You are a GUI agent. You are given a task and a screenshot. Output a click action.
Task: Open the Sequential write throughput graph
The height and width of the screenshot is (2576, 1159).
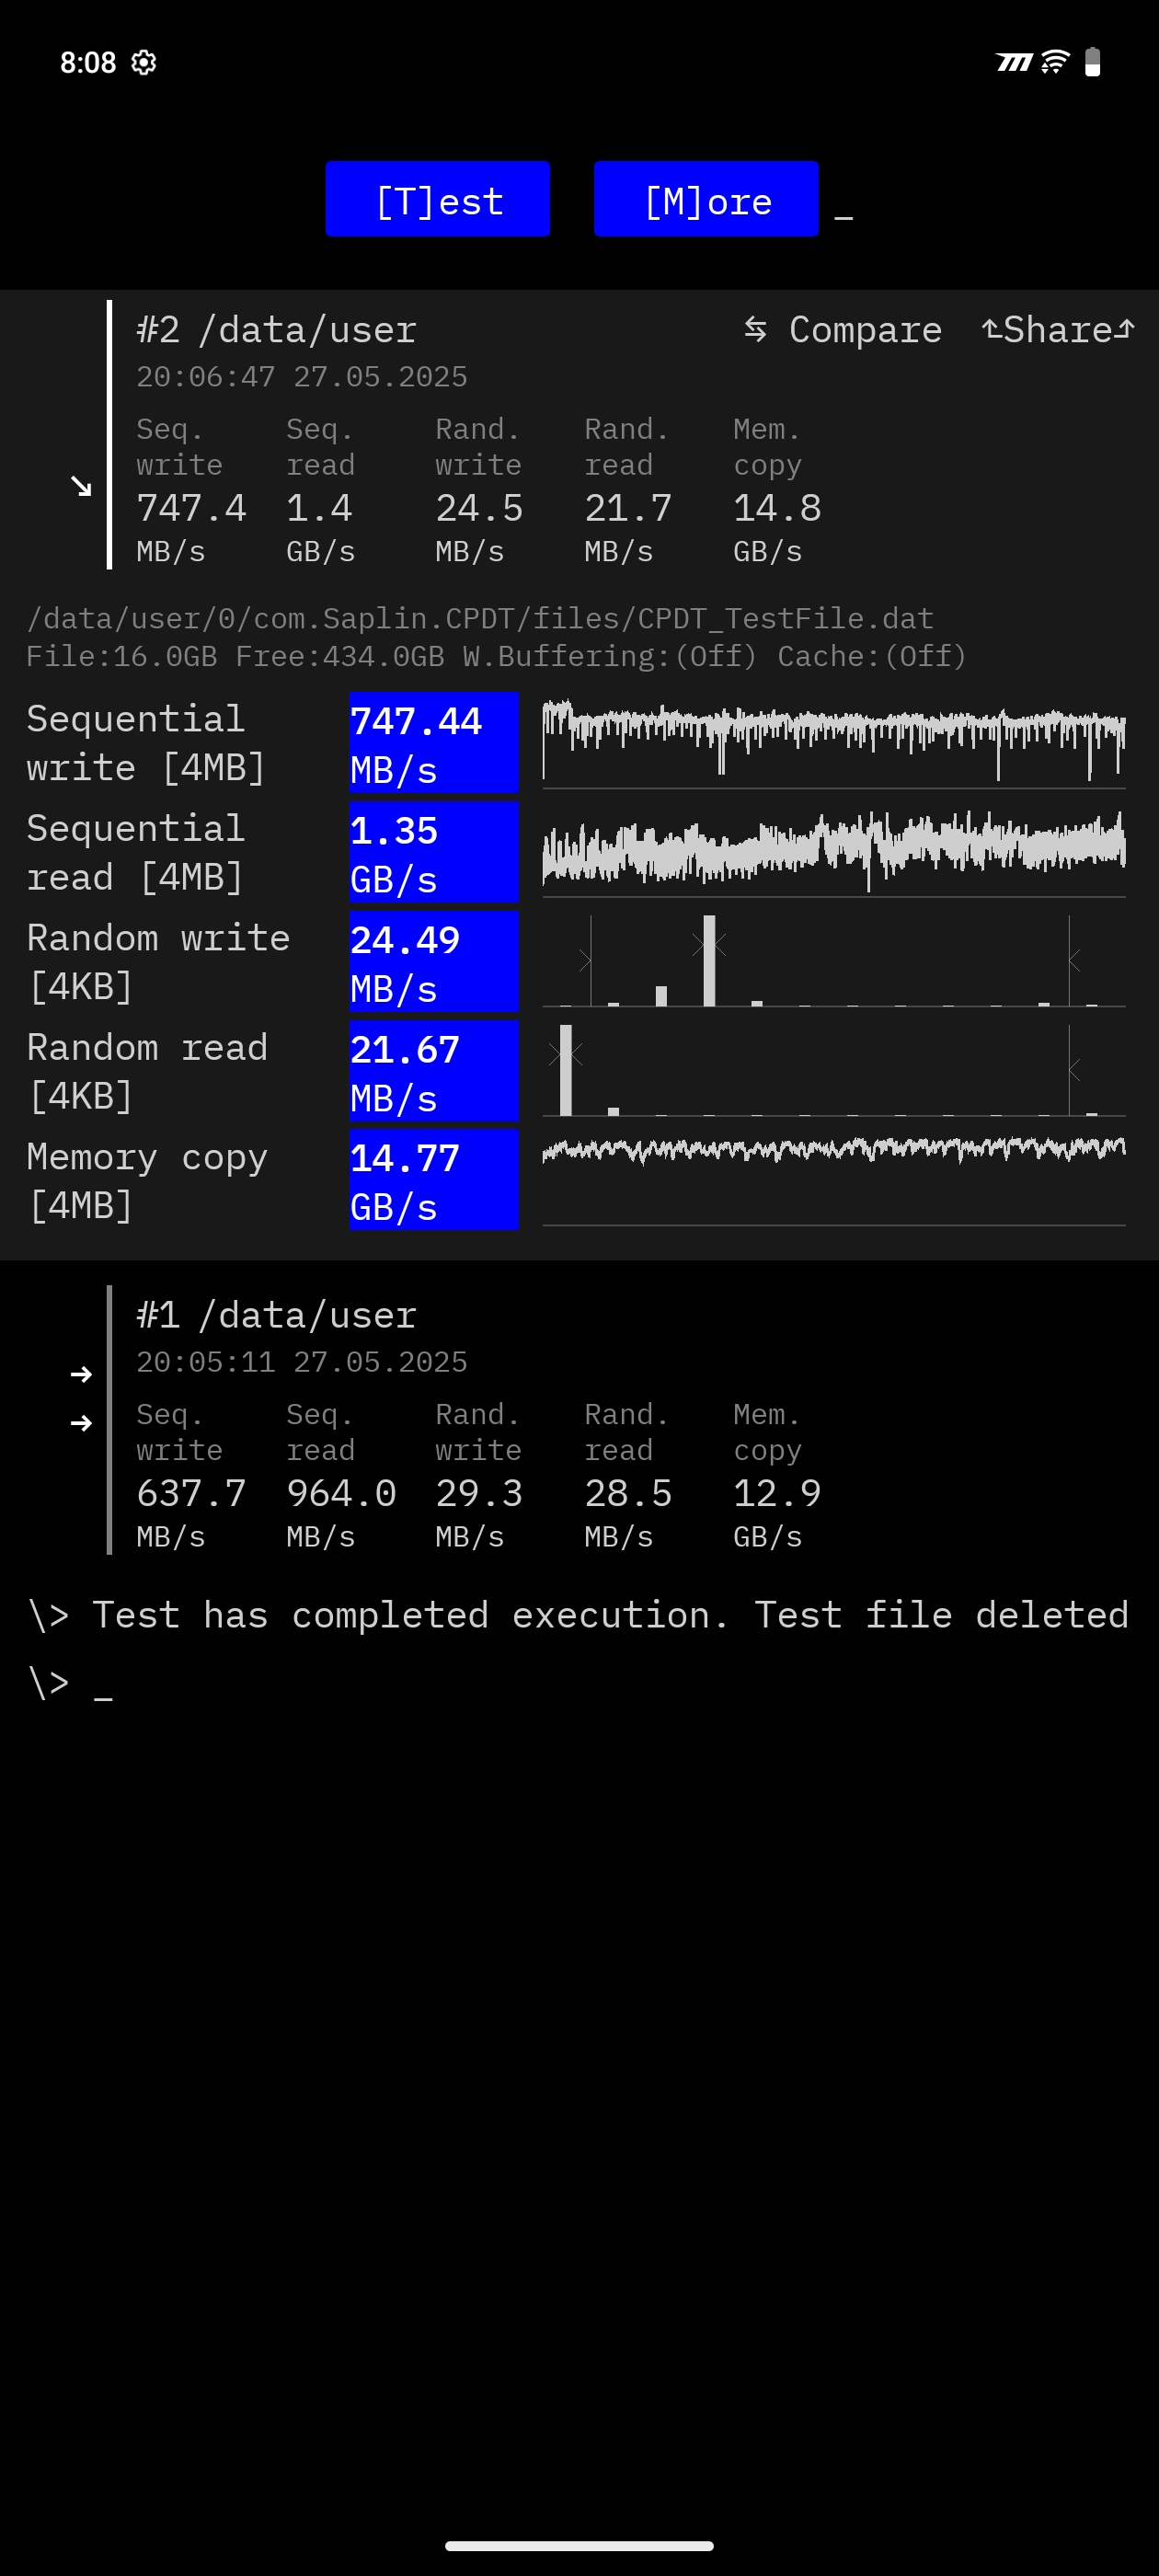point(833,742)
